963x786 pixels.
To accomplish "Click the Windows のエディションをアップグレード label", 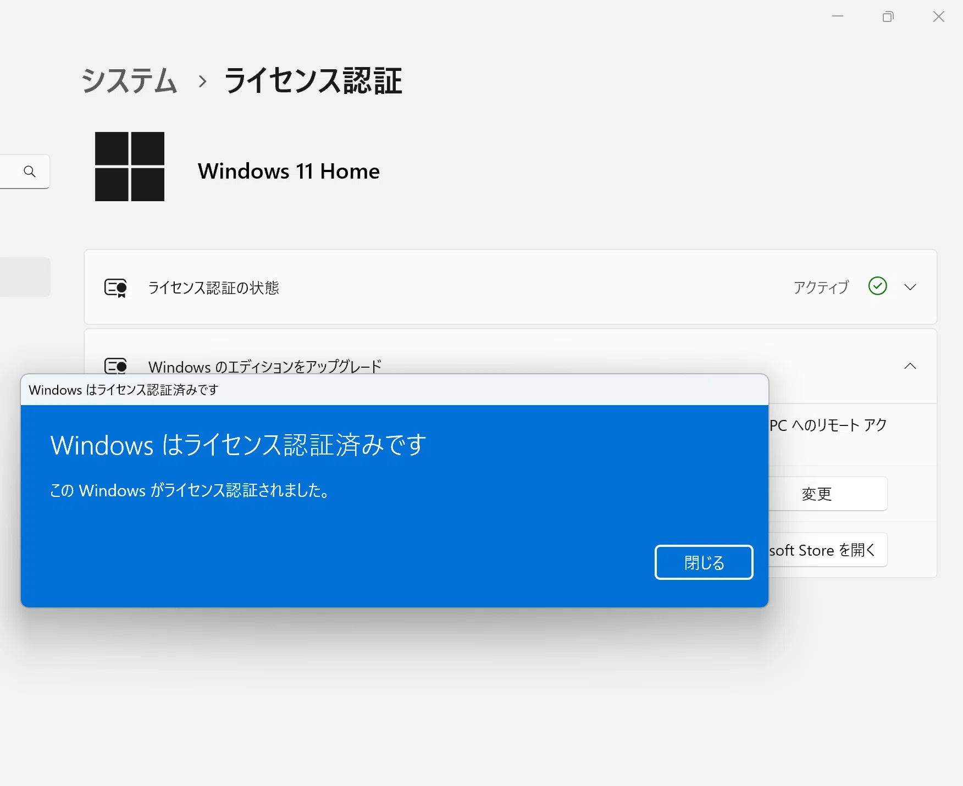I will (265, 366).
